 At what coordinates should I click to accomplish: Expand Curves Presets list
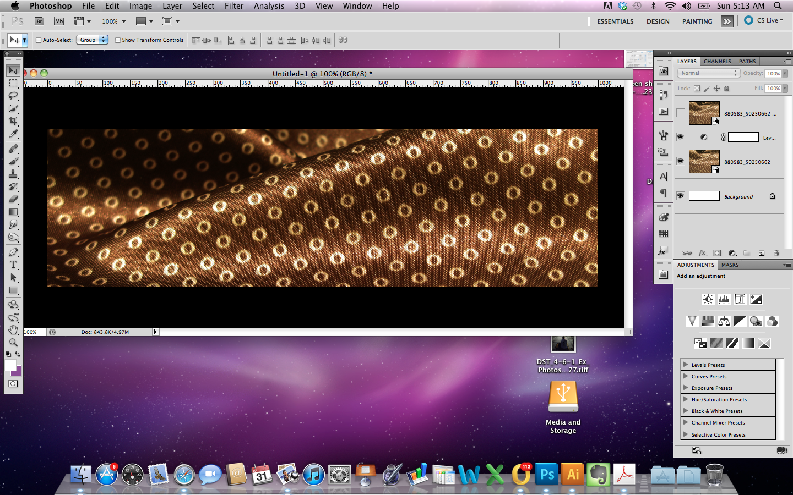point(686,376)
